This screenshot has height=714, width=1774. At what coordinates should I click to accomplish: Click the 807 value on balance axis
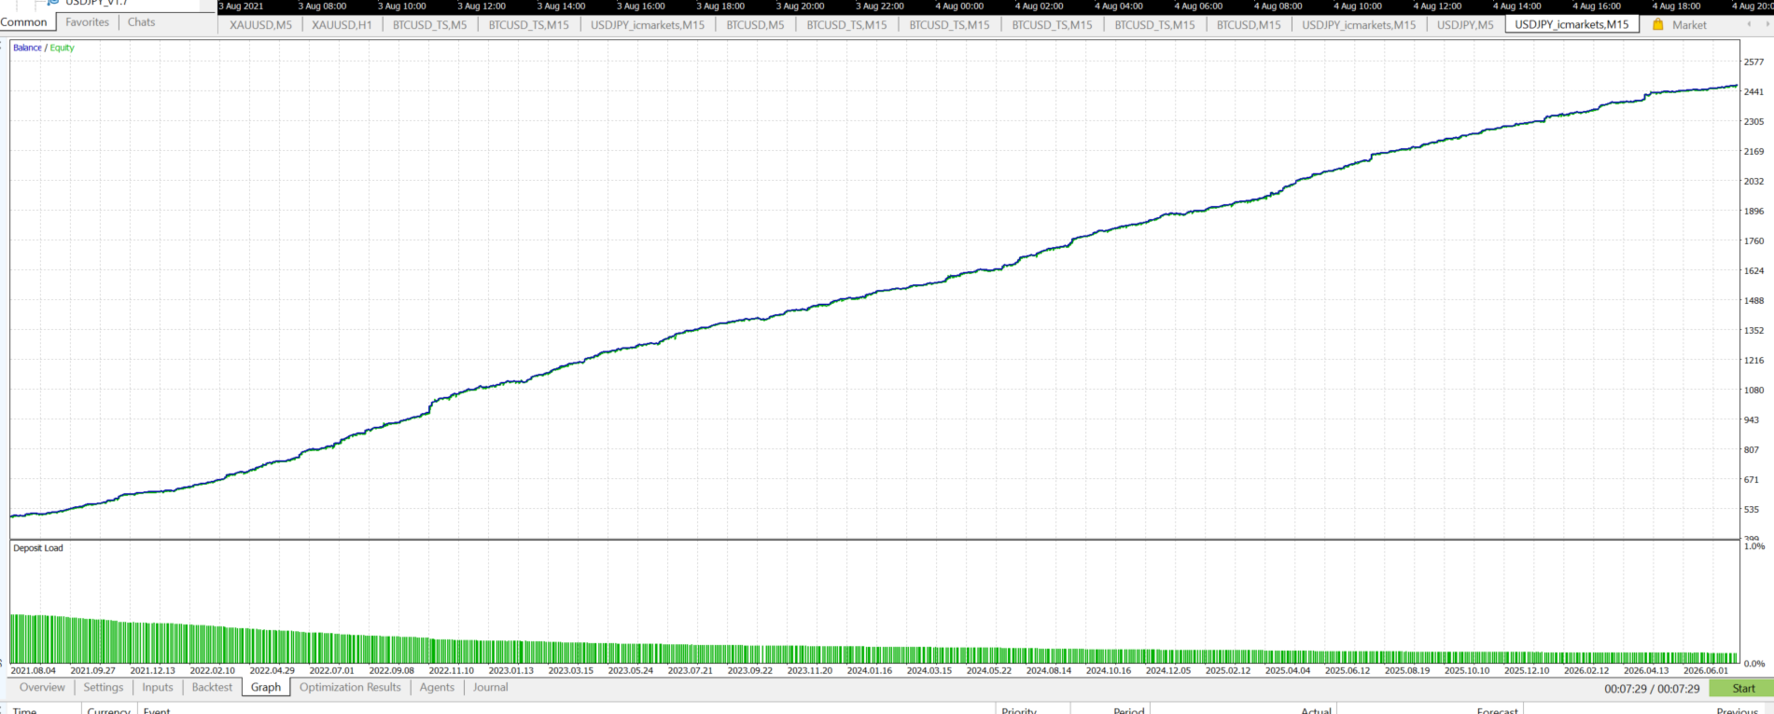(1751, 450)
